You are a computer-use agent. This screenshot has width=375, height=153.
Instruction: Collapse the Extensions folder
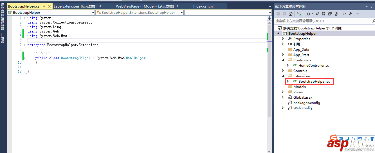tap(283, 76)
